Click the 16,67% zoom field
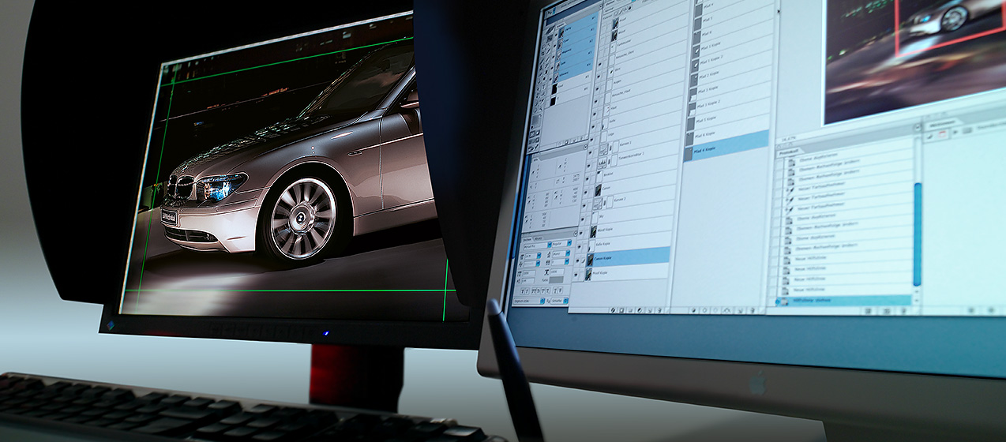 coord(789,139)
